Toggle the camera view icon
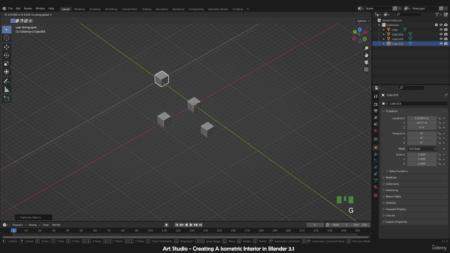The image size is (450, 253). [366, 63]
